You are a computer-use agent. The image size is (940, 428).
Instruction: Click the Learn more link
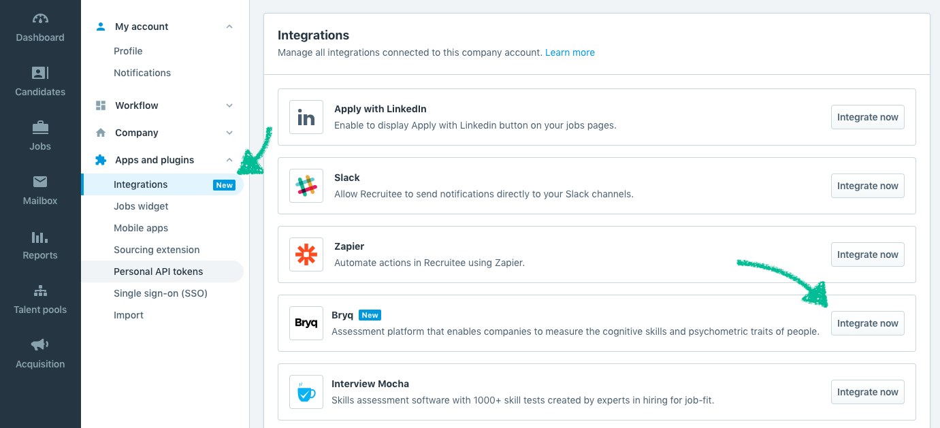(x=570, y=52)
